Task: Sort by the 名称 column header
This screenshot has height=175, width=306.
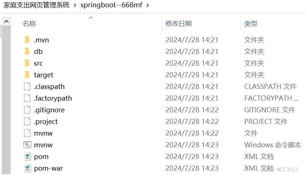Action: (x=29, y=24)
